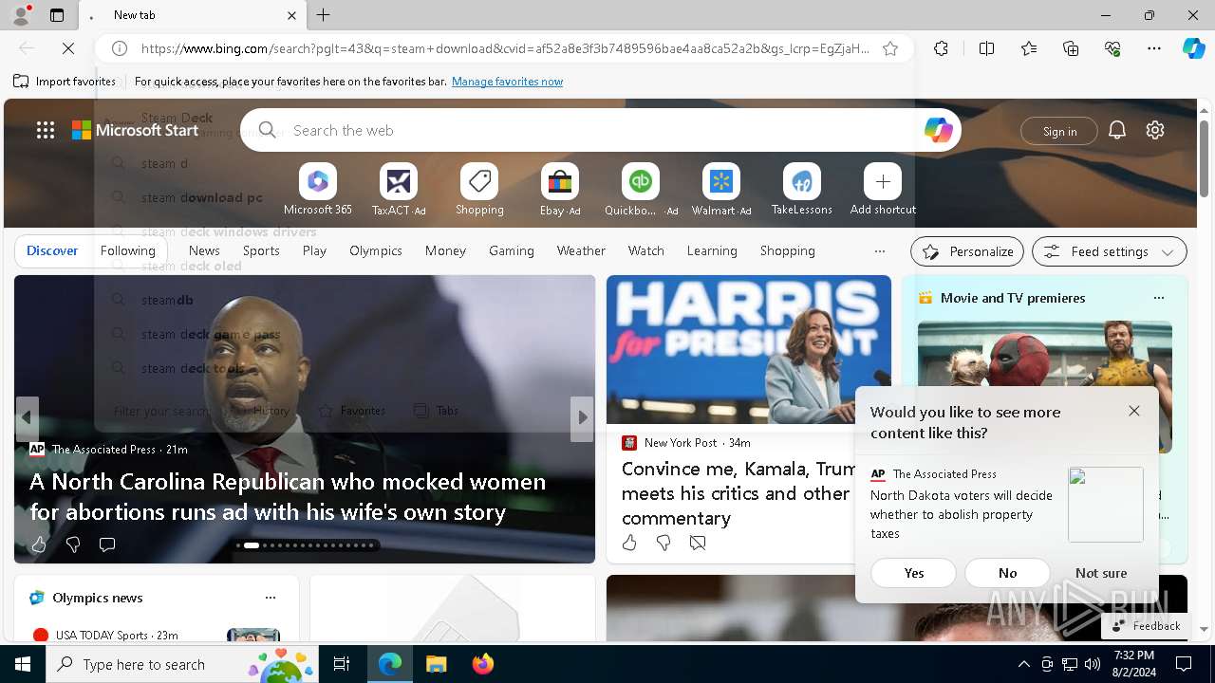Select the Money feed category
The height and width of the screenshot is (683, 1215).
tap(445, 250)
